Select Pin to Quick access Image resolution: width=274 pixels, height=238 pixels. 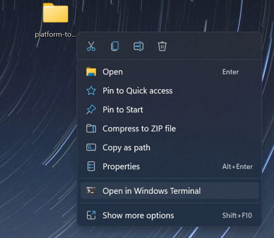click(169, 90)
